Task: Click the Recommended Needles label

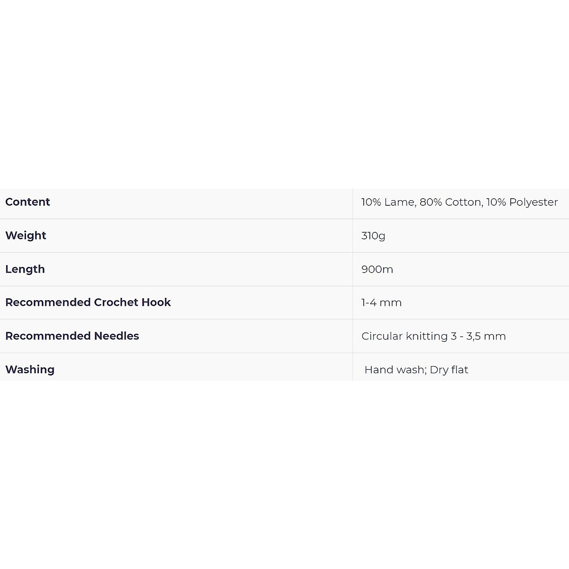Action: pos(72,336)
